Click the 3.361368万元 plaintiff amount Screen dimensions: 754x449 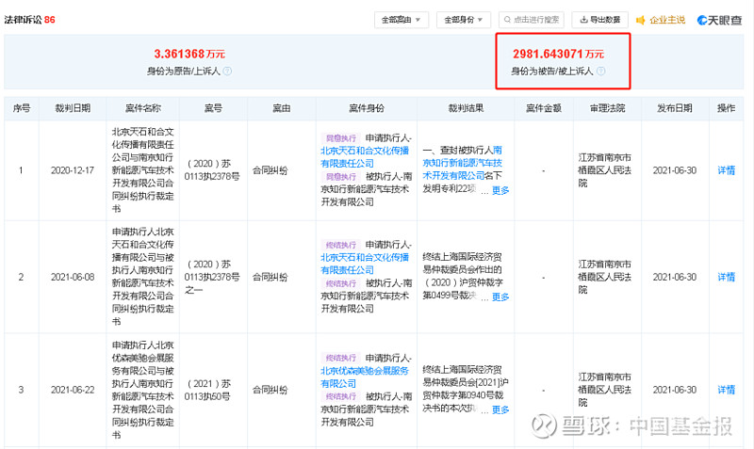189,54
